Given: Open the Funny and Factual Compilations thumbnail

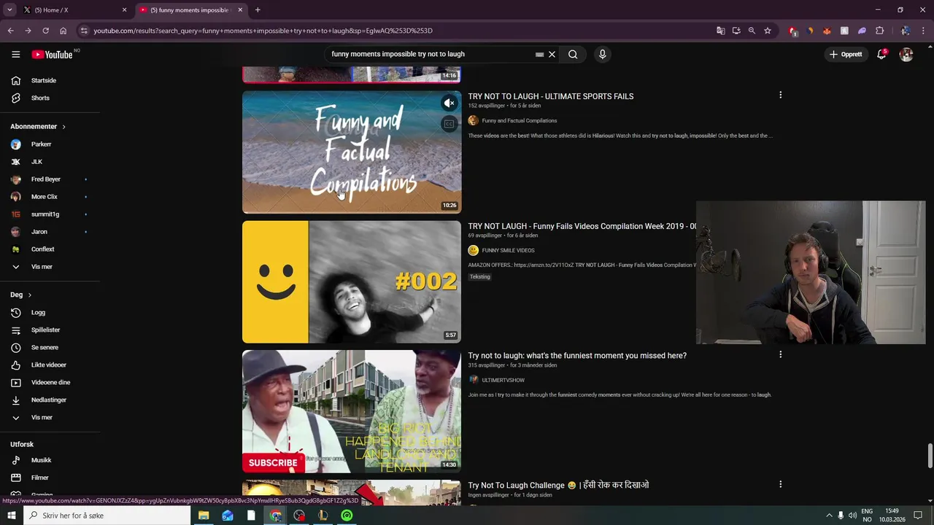Looking at the screenshot, I should [x=352, y=152].
